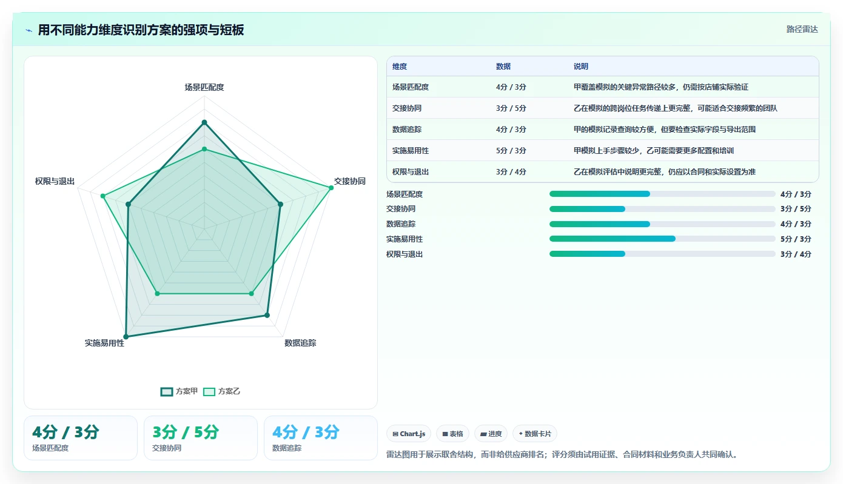
Task: Select the 4分 / 3分 数据追踪 data card
Action: 321,438
